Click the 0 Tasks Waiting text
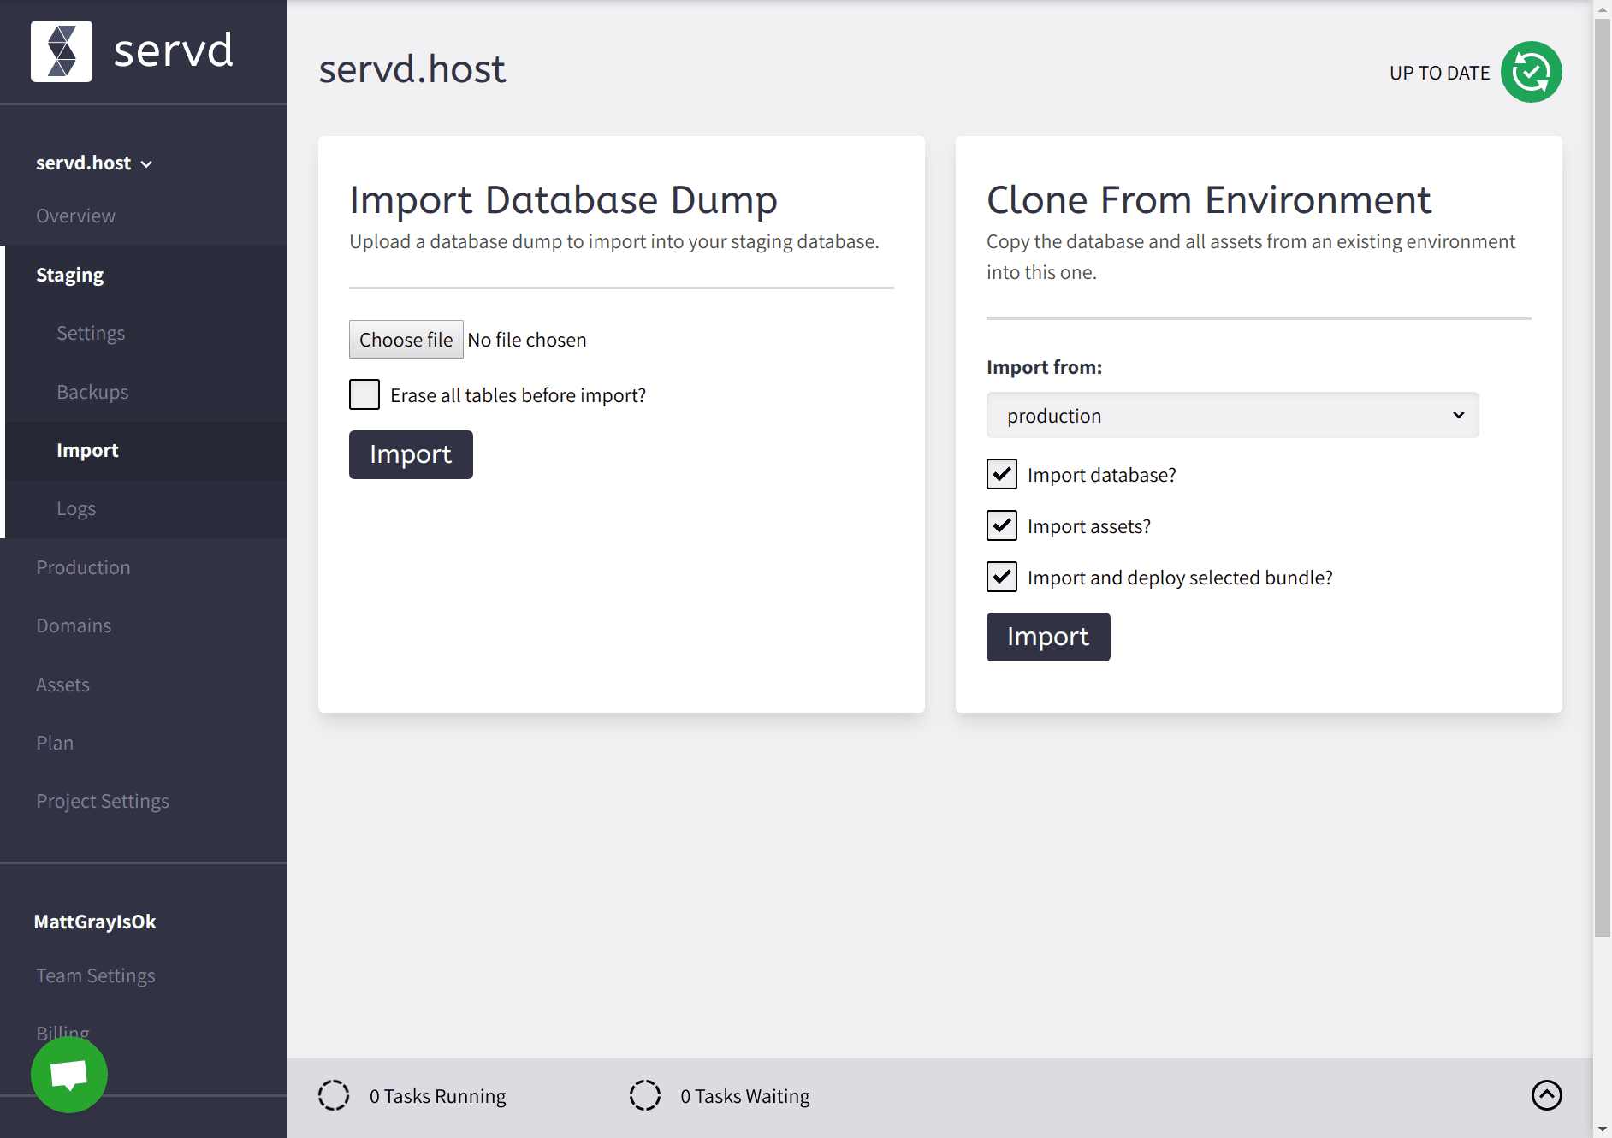 tap(745, 1096)
